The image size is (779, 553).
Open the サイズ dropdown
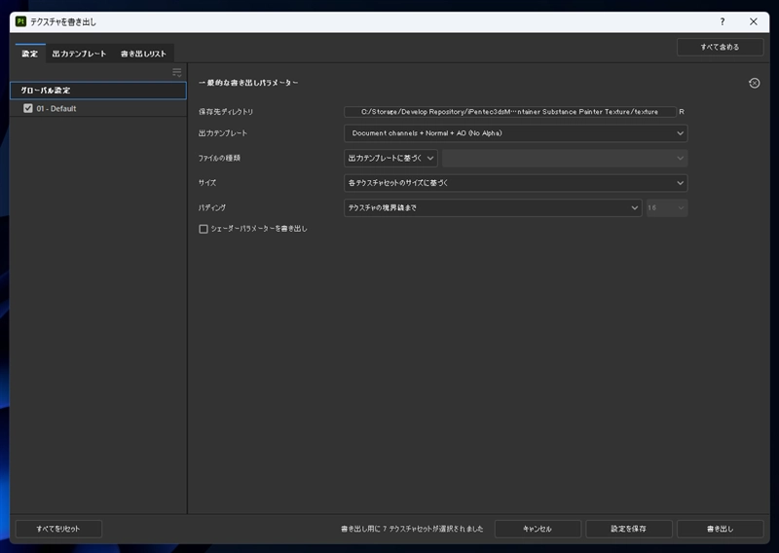(516, 183)
